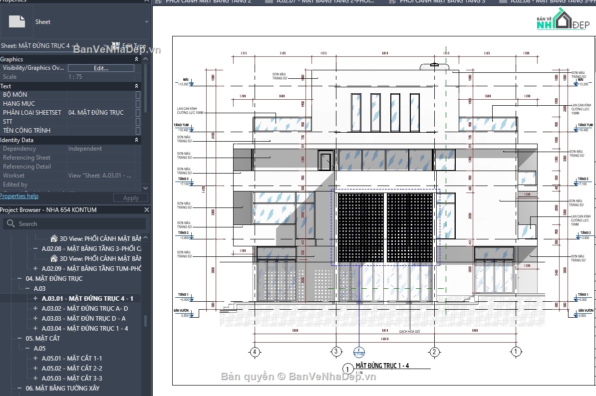Expand the A.05.01 section sheet node
Image resolution: width=596 pixels, height=396 pixels.
click(x=35, y=359)
